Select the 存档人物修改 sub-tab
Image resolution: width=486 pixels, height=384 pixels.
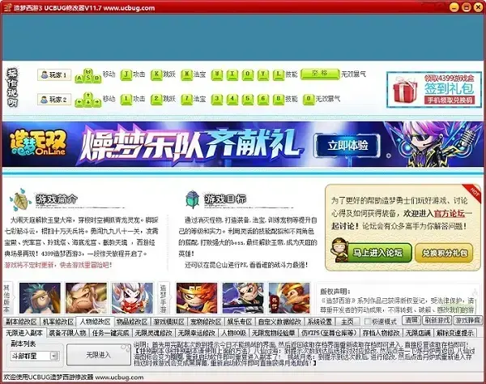point(382,333)
